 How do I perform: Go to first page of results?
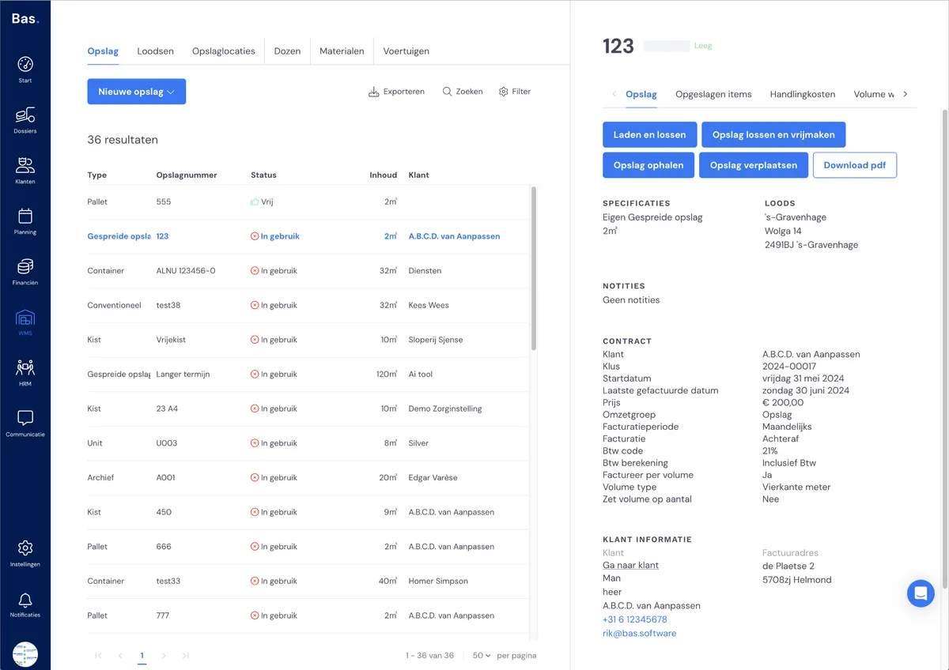(x=98, y=656)
